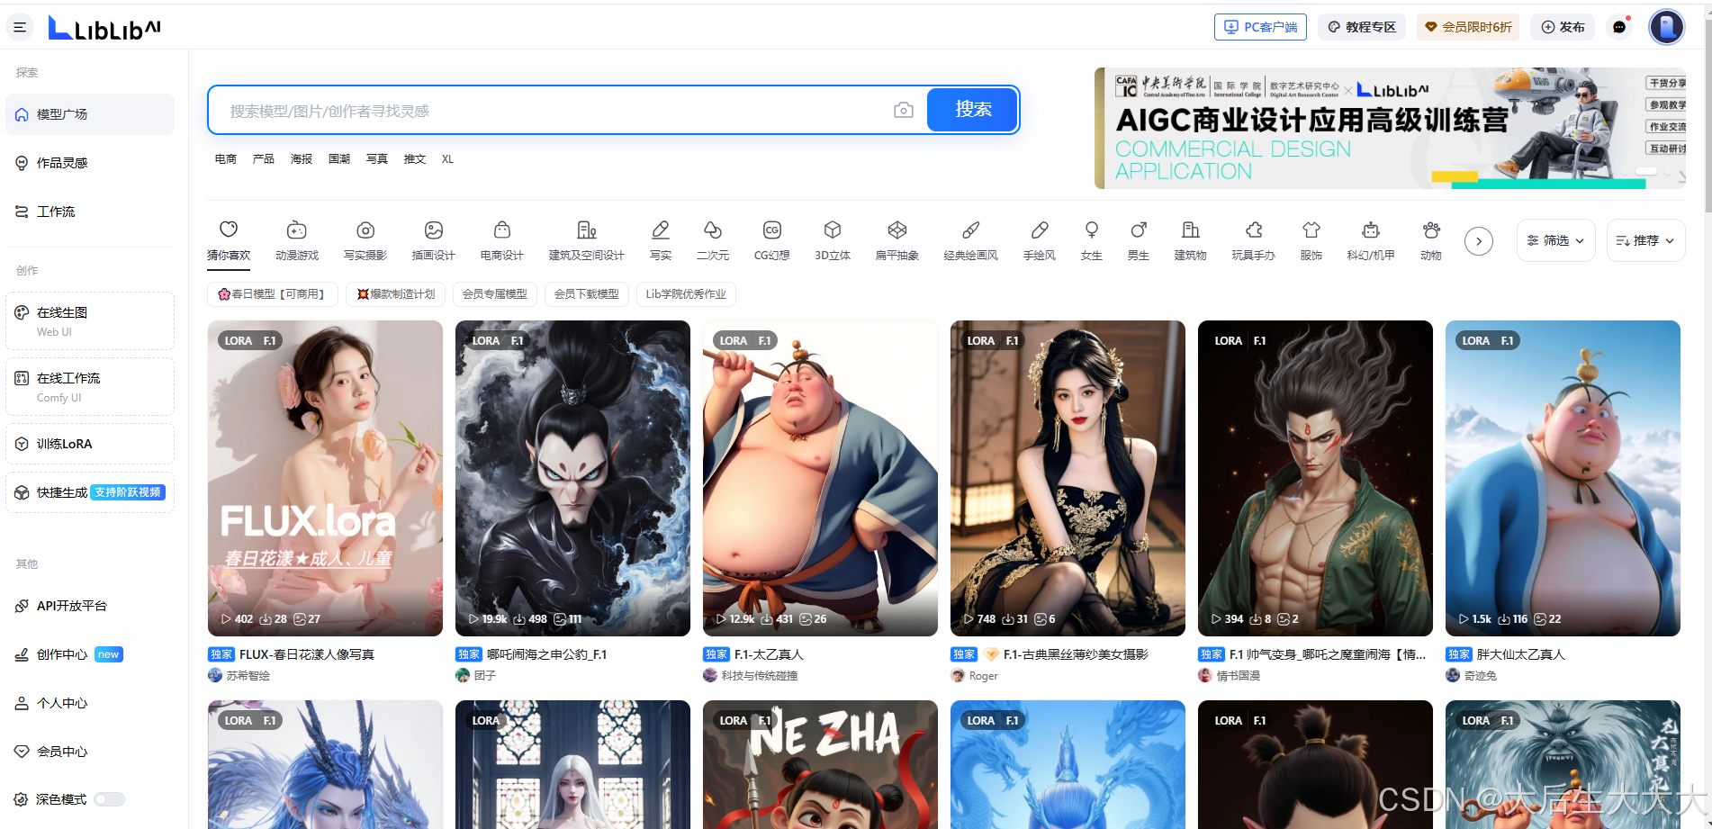Select the 建筑物 category icon
Viewport: 1712px width, 829px height.
(1191, 230)
